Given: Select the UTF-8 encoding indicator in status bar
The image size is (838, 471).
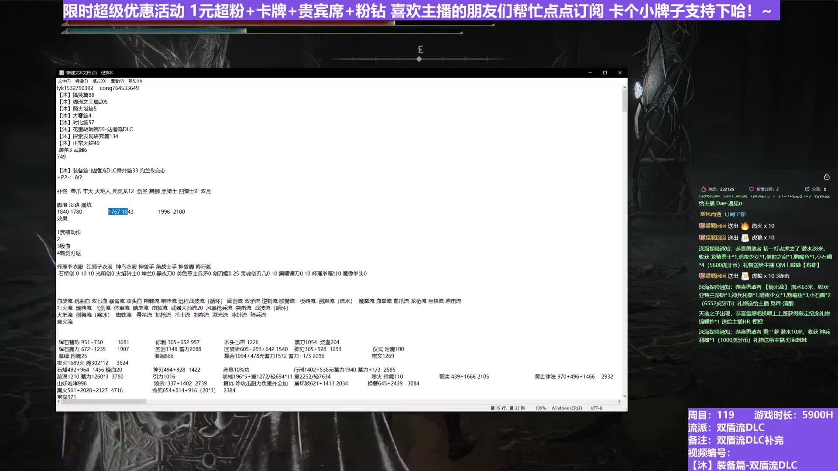Looking at the screenshot, I should click(597, 408).
